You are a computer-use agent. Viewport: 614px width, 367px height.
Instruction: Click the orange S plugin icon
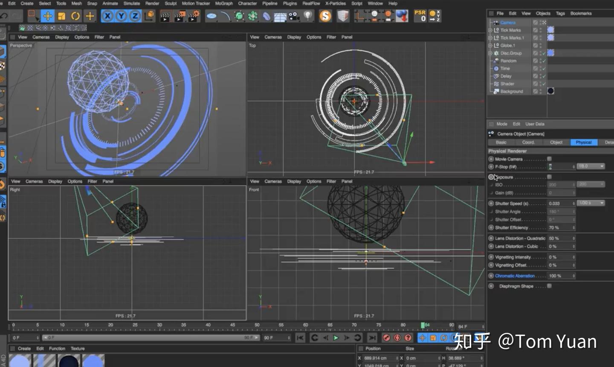click(325, 16)
